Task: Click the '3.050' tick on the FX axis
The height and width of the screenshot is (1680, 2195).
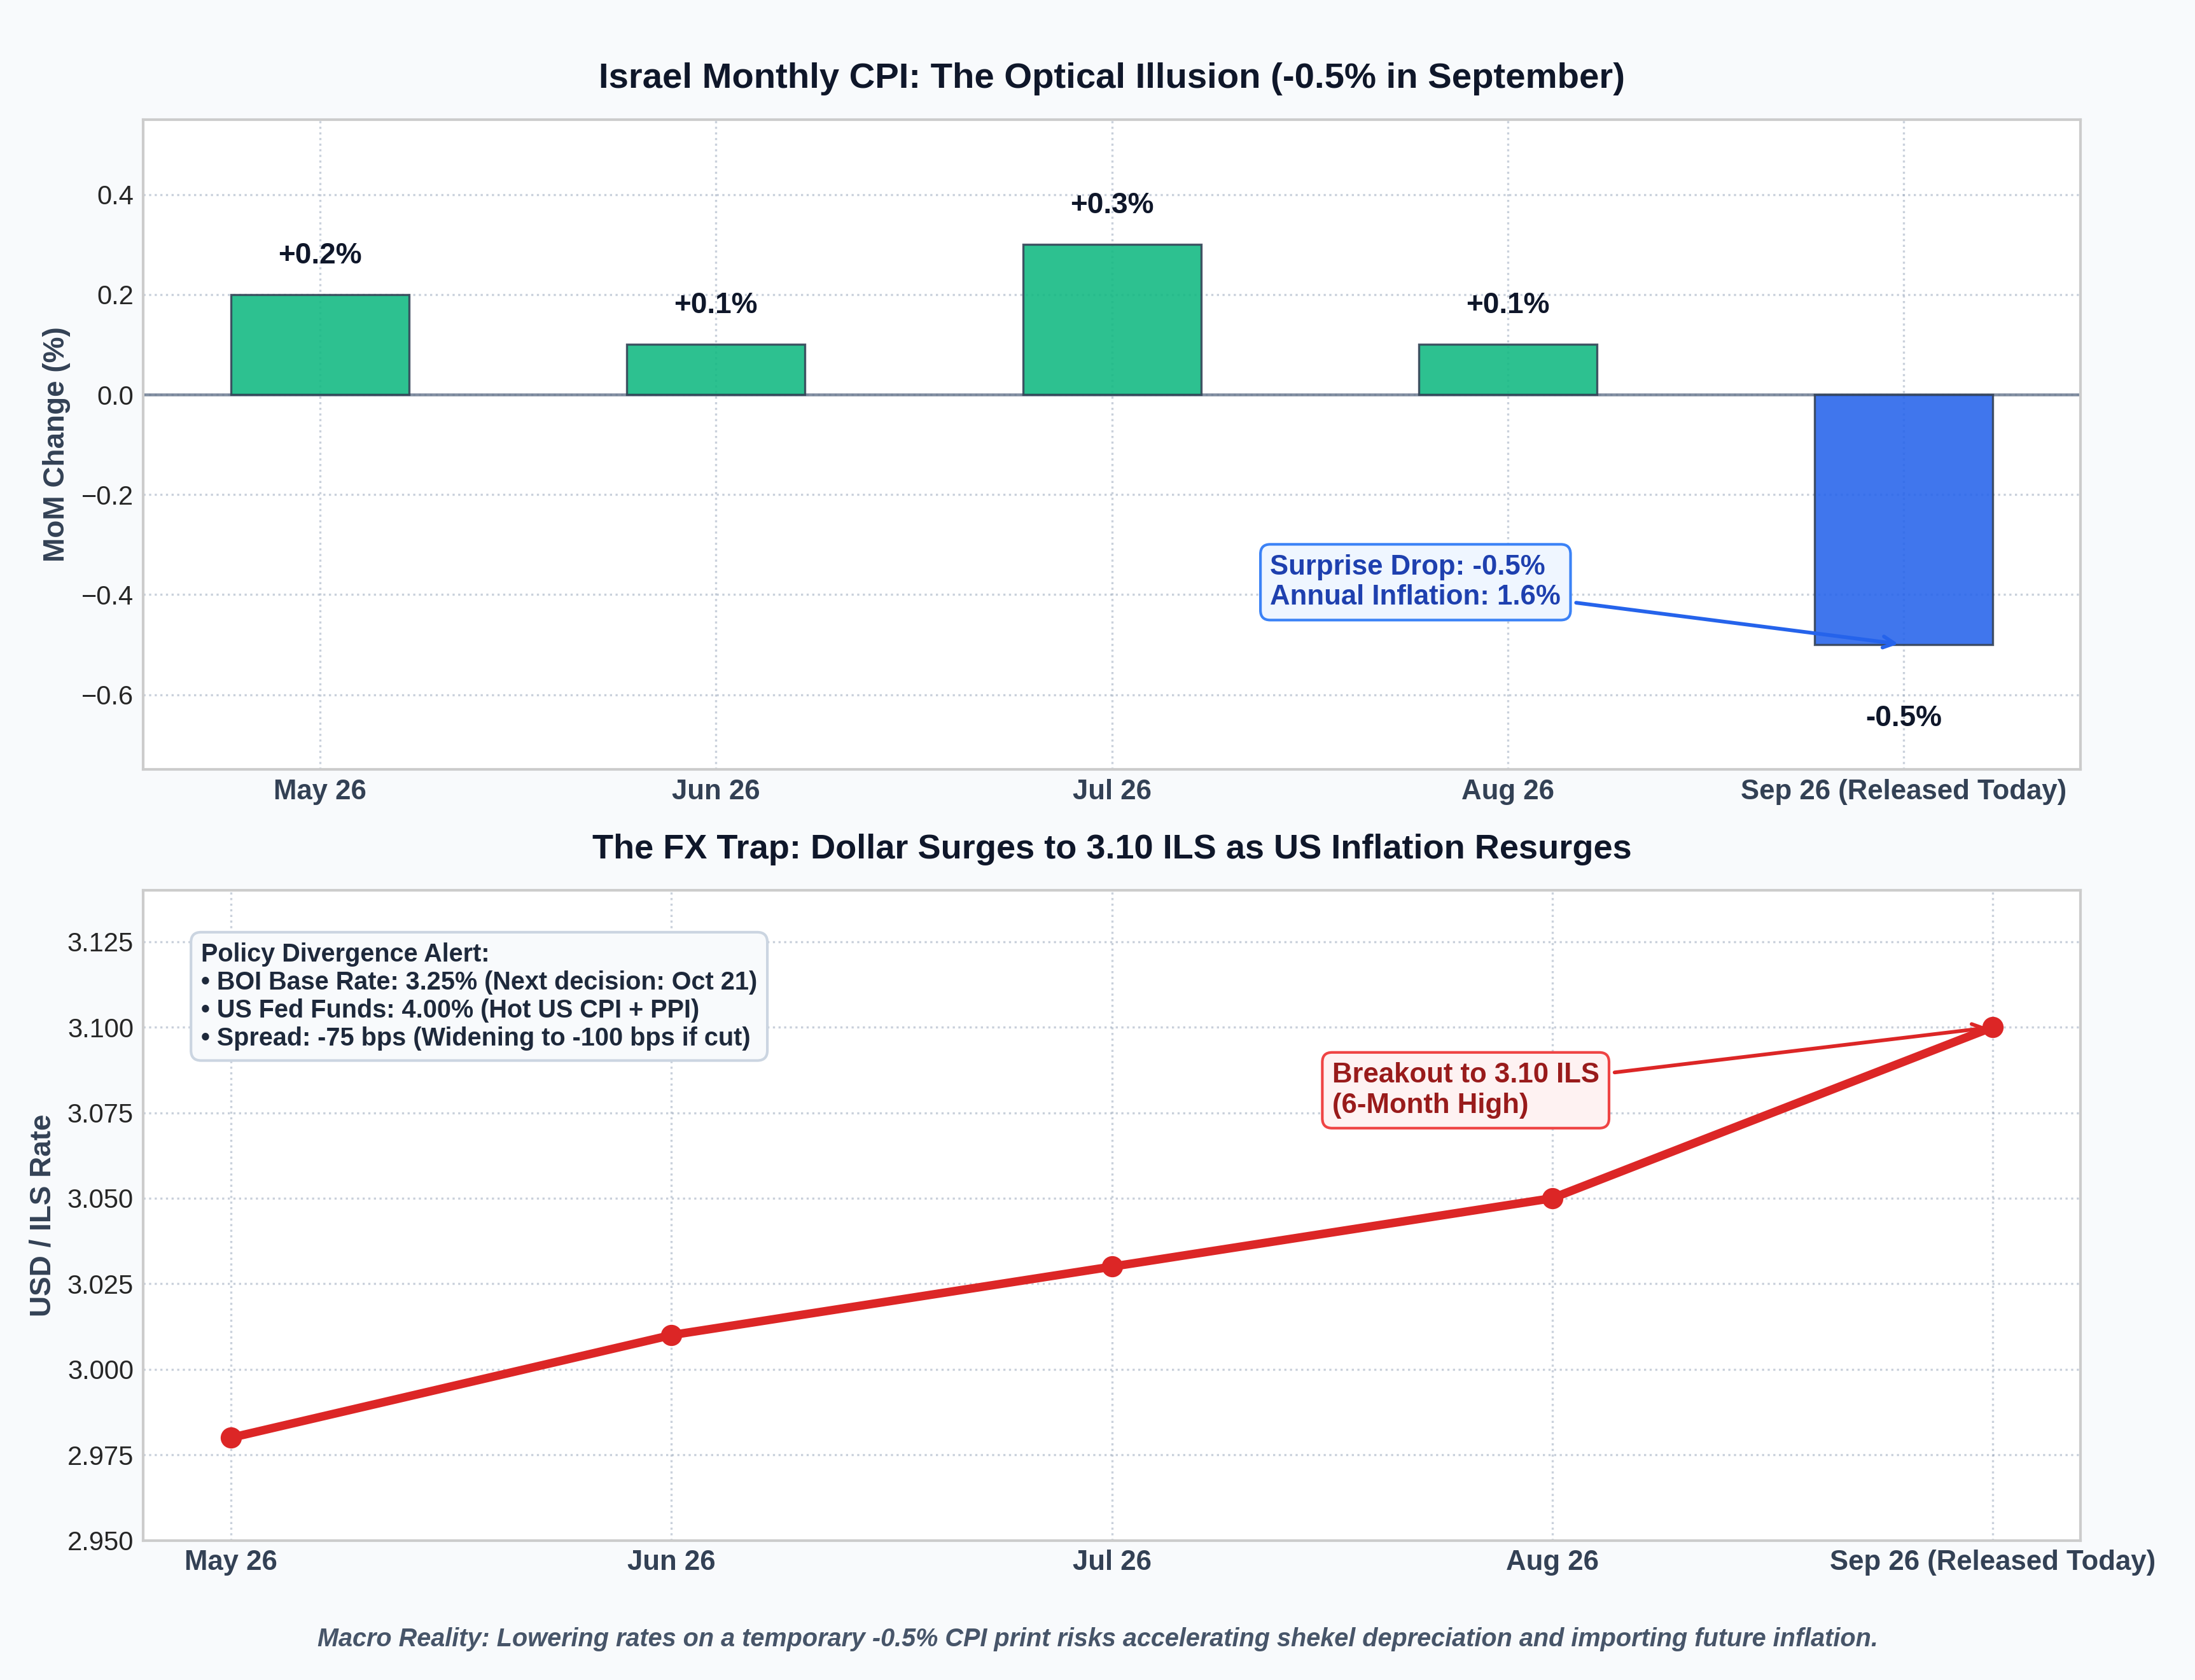Action: [x=100, y=1199]
